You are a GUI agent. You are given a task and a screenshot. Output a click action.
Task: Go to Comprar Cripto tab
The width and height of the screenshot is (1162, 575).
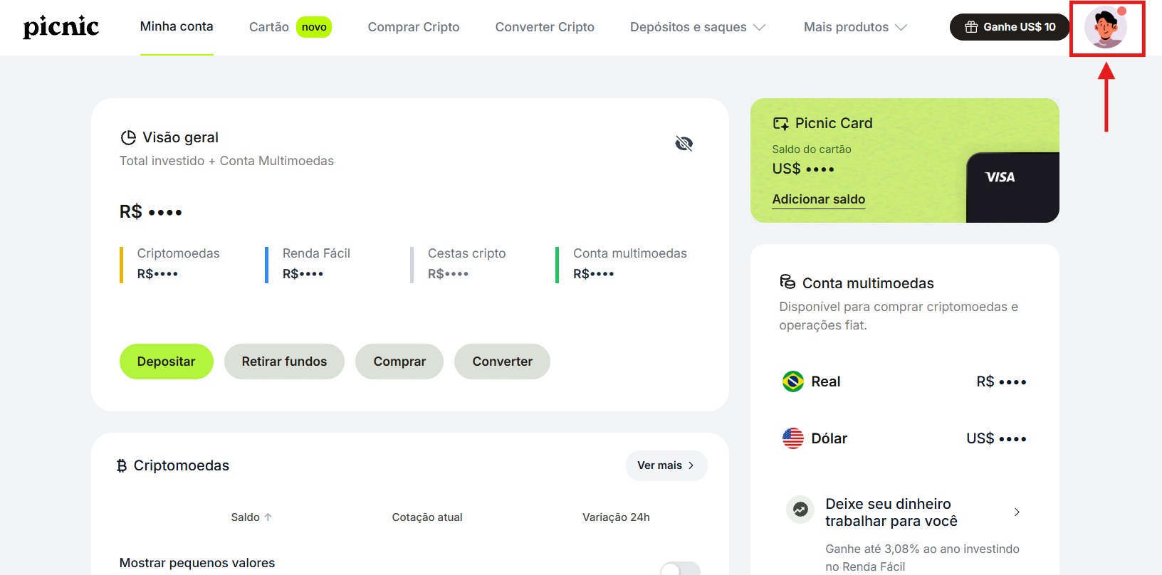[x=413, y=27]
